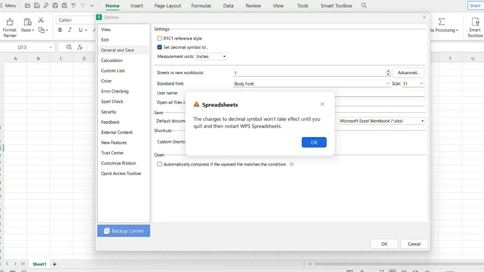Click the Insert Function fx icon
This screenshot has height=272, width=484.
tap(80, 47)
